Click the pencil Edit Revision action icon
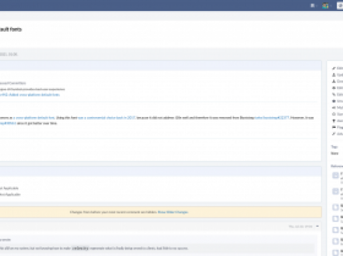This screenshot has height=256, width=343. coord(334,68)
